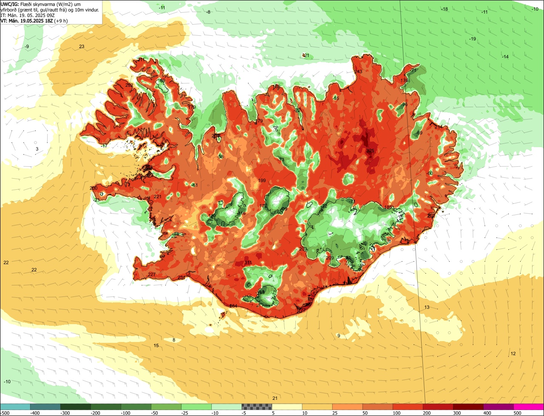Click the ocean value '12' in the southeast corner
This screenshot has height=416, width=544.
pos(513,353)
